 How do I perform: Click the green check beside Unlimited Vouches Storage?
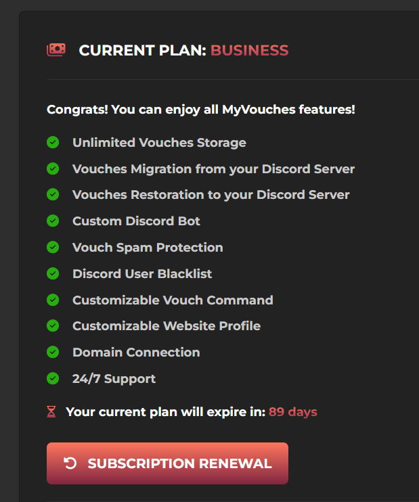53,143
